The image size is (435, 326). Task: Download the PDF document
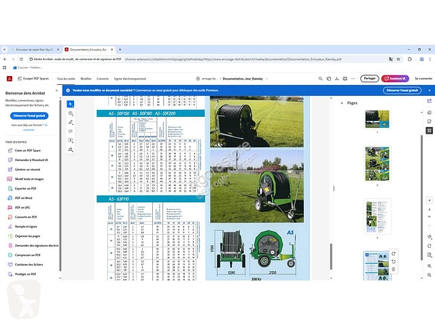337,79
